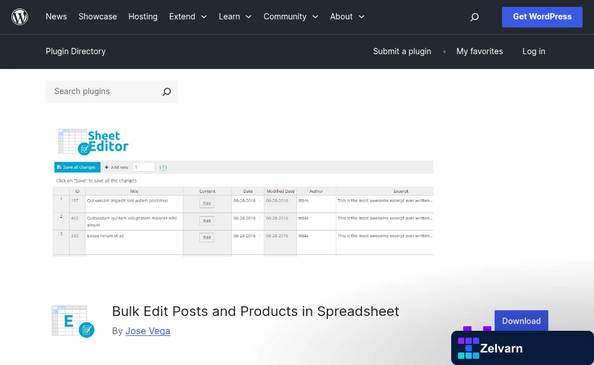Expand the Community dropdown menu

click(291, 17)
